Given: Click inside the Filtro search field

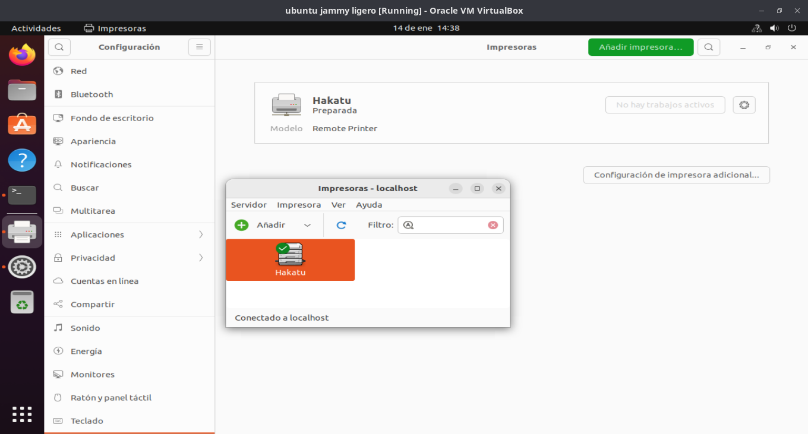Looking at the screenshot, I should pos(450,225).
